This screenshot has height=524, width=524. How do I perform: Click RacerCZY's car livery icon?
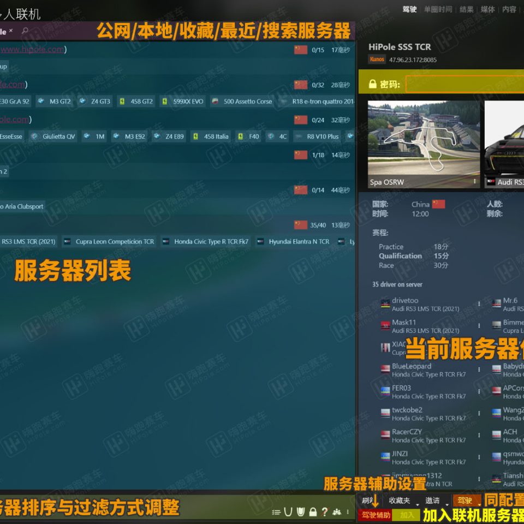click(385, 435)
